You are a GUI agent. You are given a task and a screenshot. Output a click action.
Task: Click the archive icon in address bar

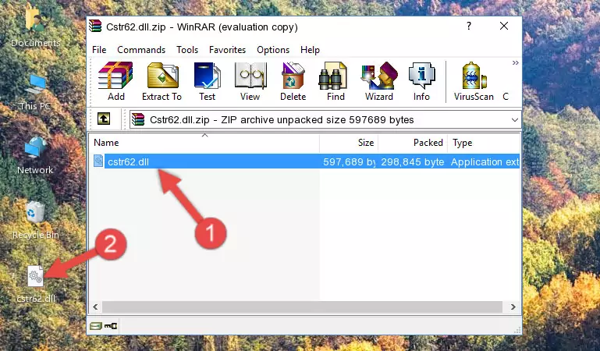138,119
